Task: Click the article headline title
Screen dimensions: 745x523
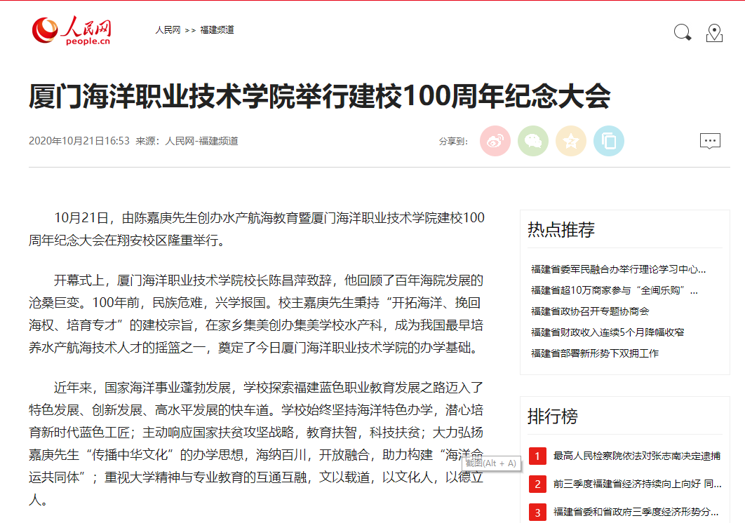Action: pos(319,96)
